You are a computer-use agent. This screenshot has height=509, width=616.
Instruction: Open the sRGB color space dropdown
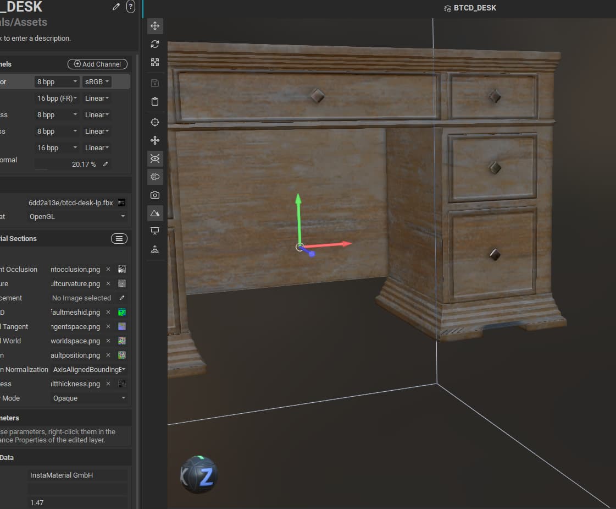pos(97,81)
